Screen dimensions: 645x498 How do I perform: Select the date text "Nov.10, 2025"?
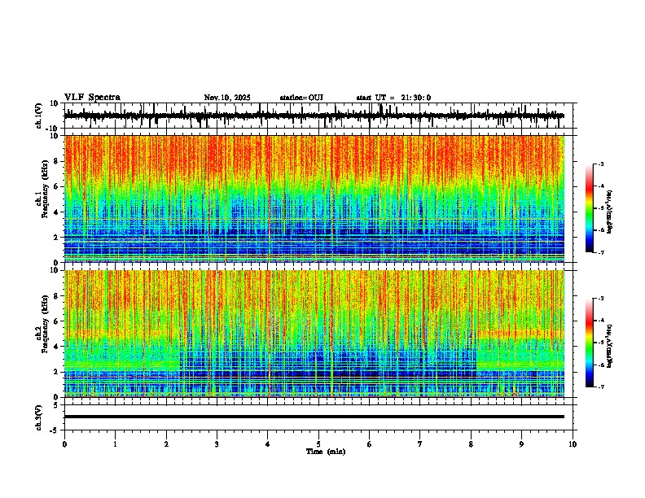(227, 98)
